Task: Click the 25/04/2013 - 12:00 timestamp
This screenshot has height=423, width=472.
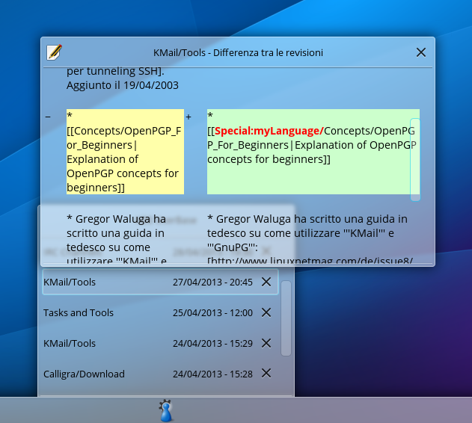Action: [x=212, y=313]
